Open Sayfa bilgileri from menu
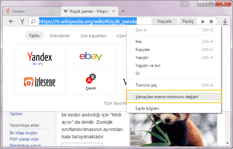Image resolution: width=233 pixels, height=149 pixels. pyautogui.click(x=174, y=108)
